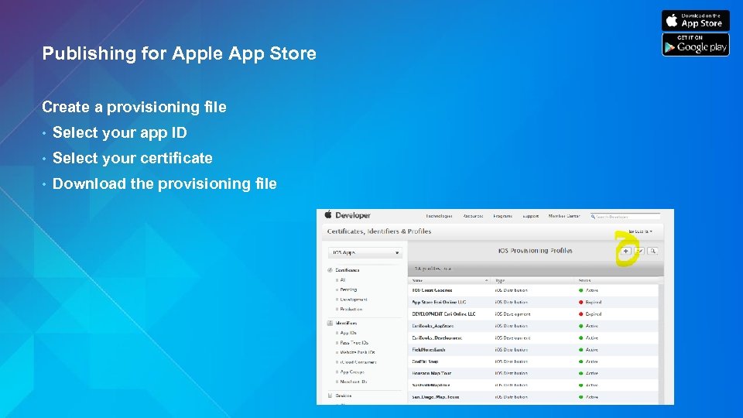
Task: Open Pass Type IDs under Identifiers
Action: pos(354,343)
